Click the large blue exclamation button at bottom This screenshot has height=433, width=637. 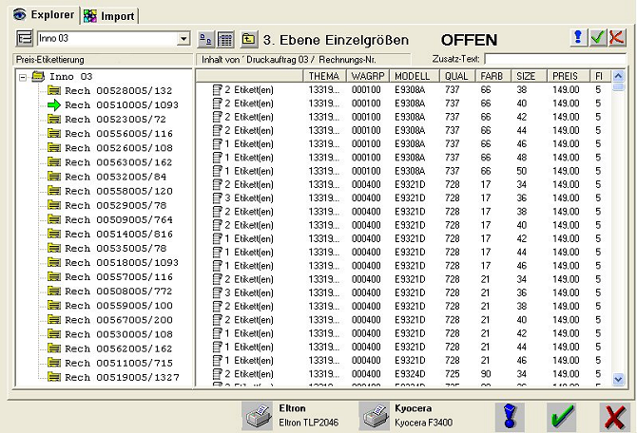(510, 416)
